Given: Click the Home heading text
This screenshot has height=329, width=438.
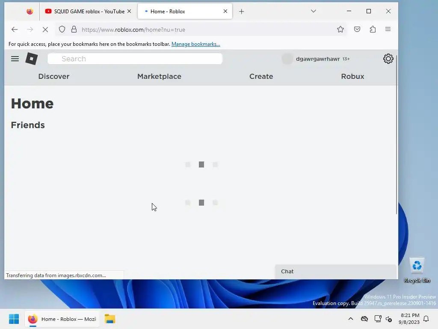Looking at the screenshot, I should [32, 104].
